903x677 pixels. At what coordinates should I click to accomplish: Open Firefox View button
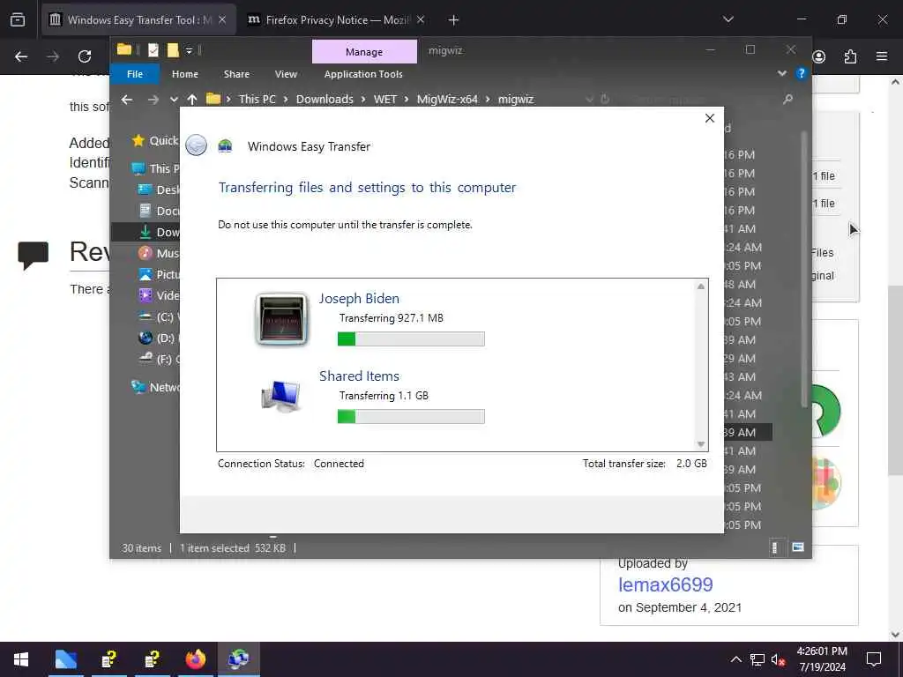[x=18, y=19]
